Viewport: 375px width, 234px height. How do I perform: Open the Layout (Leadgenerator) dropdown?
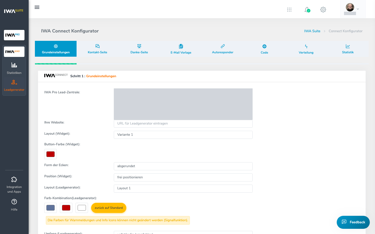183,188
